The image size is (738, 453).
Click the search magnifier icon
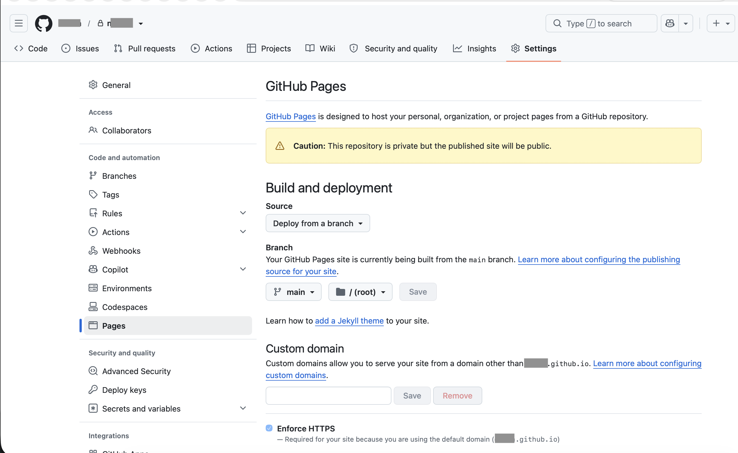click(557, 23)
